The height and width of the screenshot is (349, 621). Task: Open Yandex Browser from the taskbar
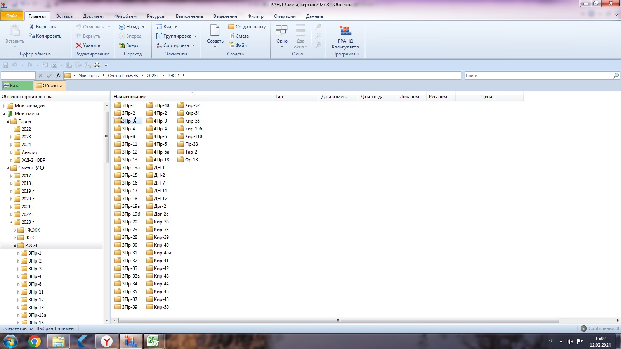(106, 342)
